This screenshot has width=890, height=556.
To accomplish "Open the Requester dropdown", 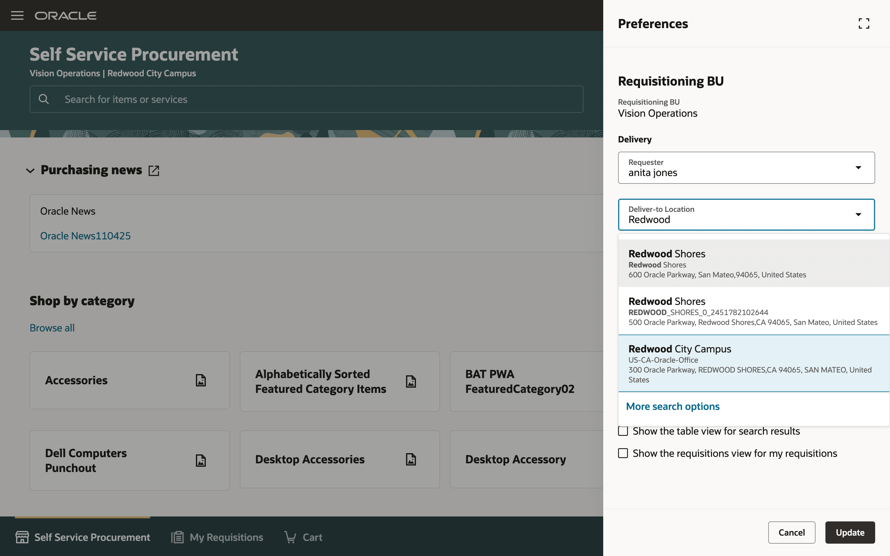I will (858, 168).
